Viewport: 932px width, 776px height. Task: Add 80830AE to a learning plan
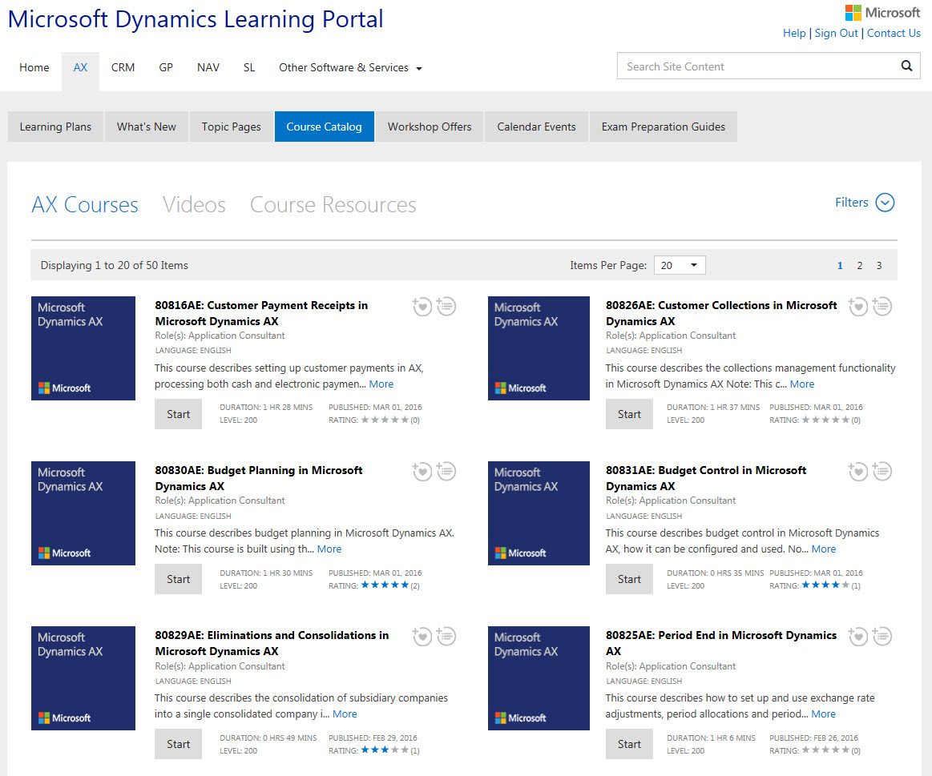(x=446, y=471)
